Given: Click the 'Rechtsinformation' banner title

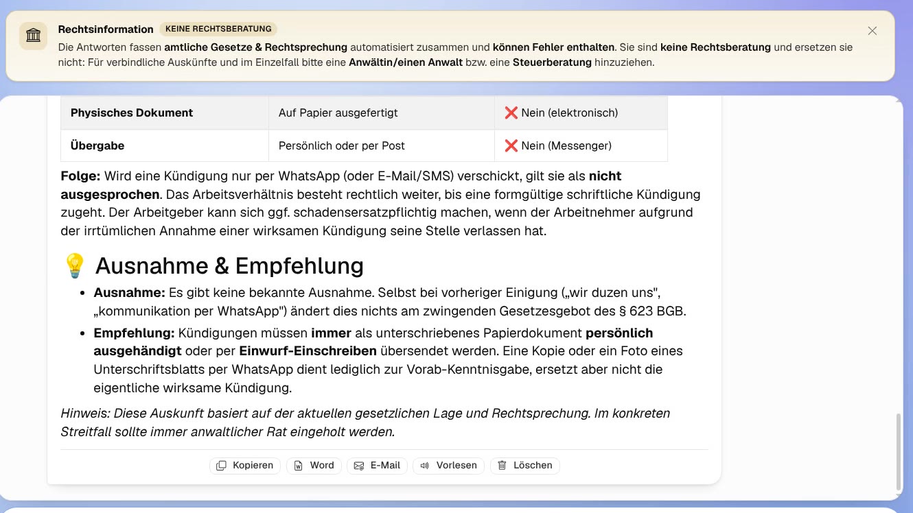Looking at the screenshot, I should click(x=106, y=29).
